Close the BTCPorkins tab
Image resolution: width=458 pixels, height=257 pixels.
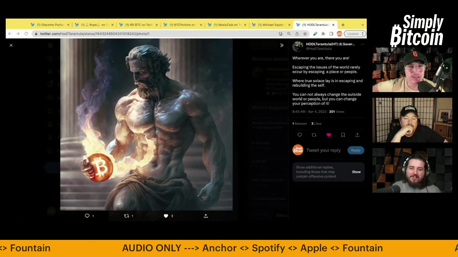201,25
